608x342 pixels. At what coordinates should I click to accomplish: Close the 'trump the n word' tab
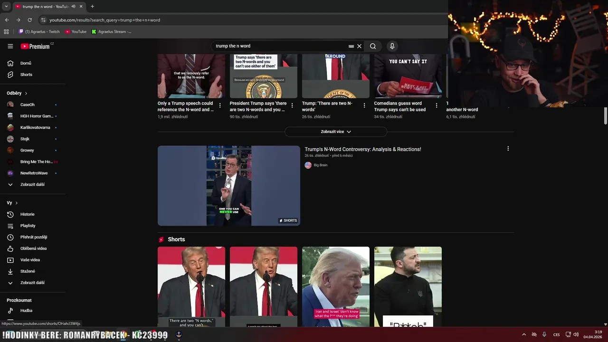81,7
